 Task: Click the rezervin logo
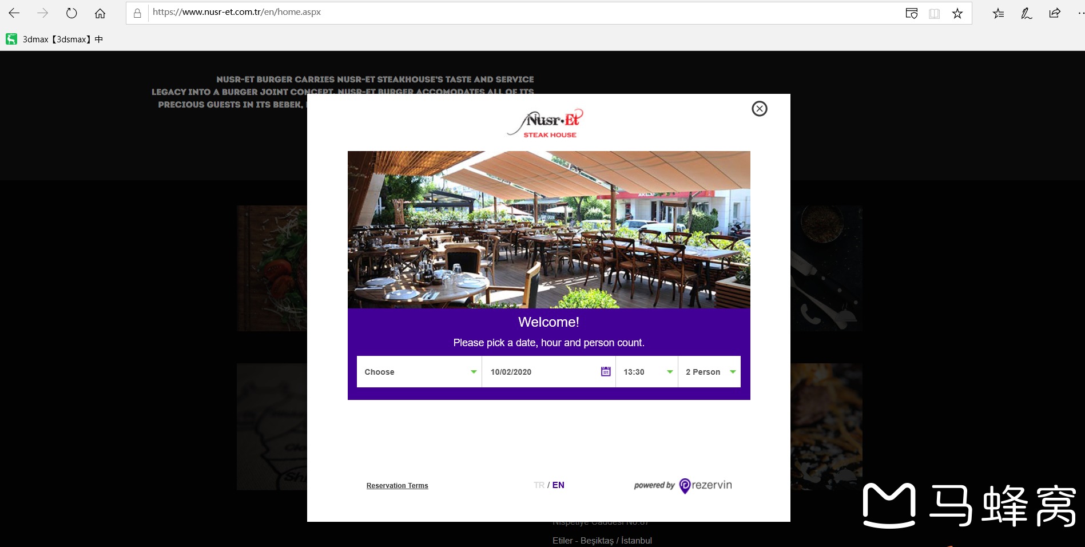[705, 485]
